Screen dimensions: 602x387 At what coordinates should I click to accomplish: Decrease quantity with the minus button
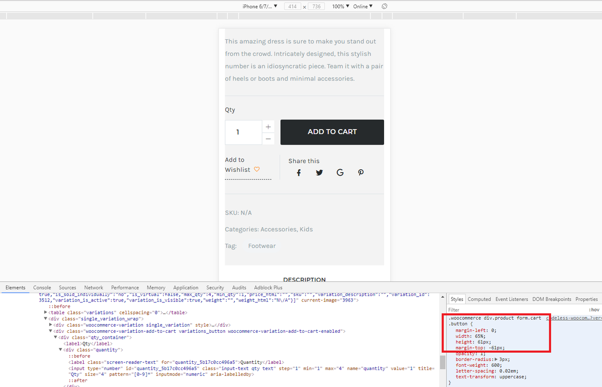click(268, 139)
